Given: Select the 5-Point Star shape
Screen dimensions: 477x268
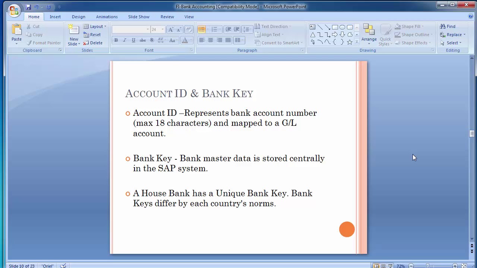Looking at the screenshot, I should click(350, 42).
